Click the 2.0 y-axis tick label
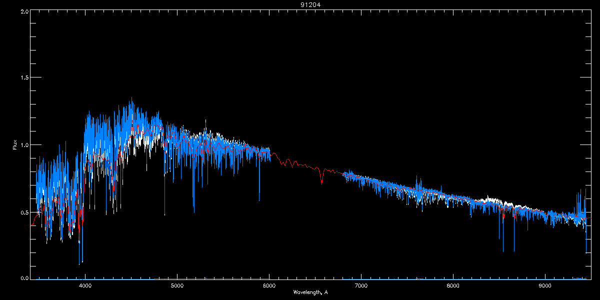This screenshot has width=600, height=300. click(x=24, y=11)
